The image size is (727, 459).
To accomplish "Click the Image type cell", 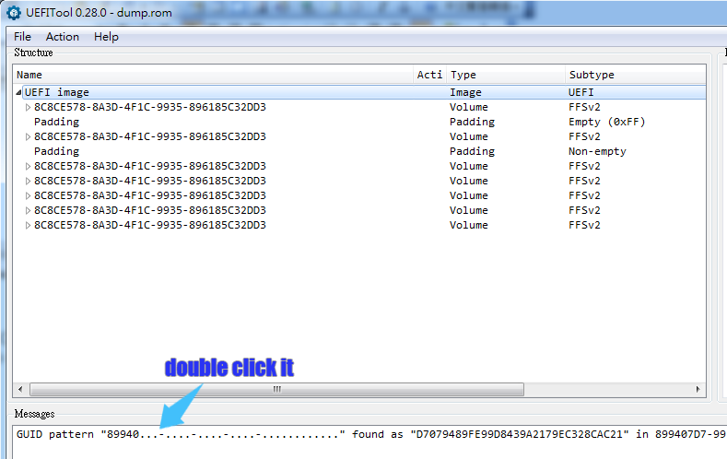I will coord(465,93).
